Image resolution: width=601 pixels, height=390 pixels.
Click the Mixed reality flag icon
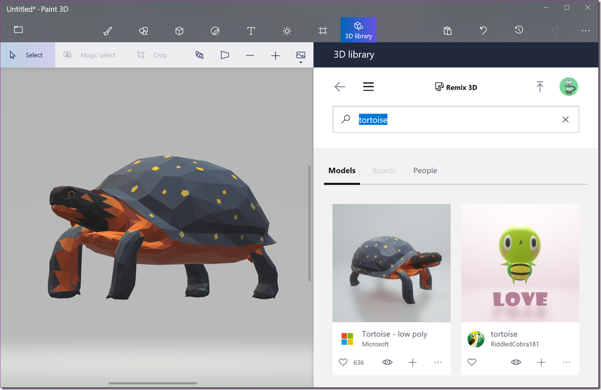click(x=224, y=55)
